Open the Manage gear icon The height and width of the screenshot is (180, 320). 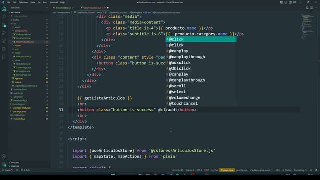coord(4,164)
